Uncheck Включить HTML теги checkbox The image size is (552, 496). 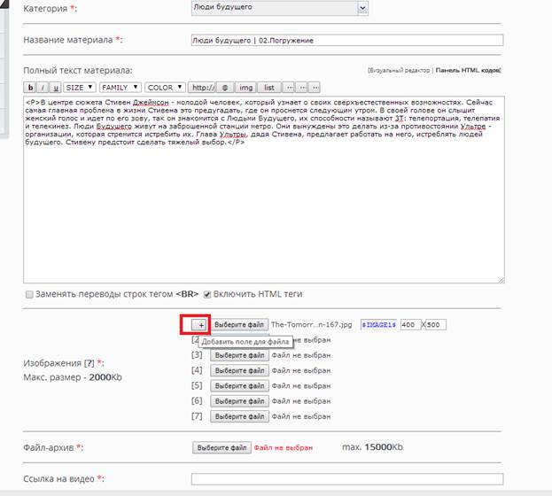207,294
